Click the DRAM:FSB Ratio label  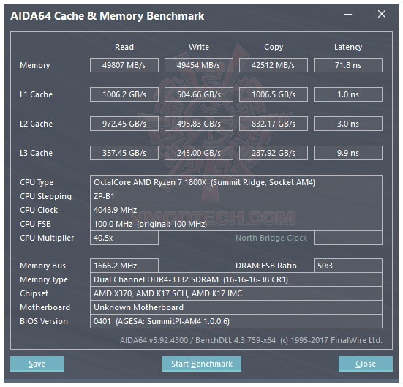point(266,266)
